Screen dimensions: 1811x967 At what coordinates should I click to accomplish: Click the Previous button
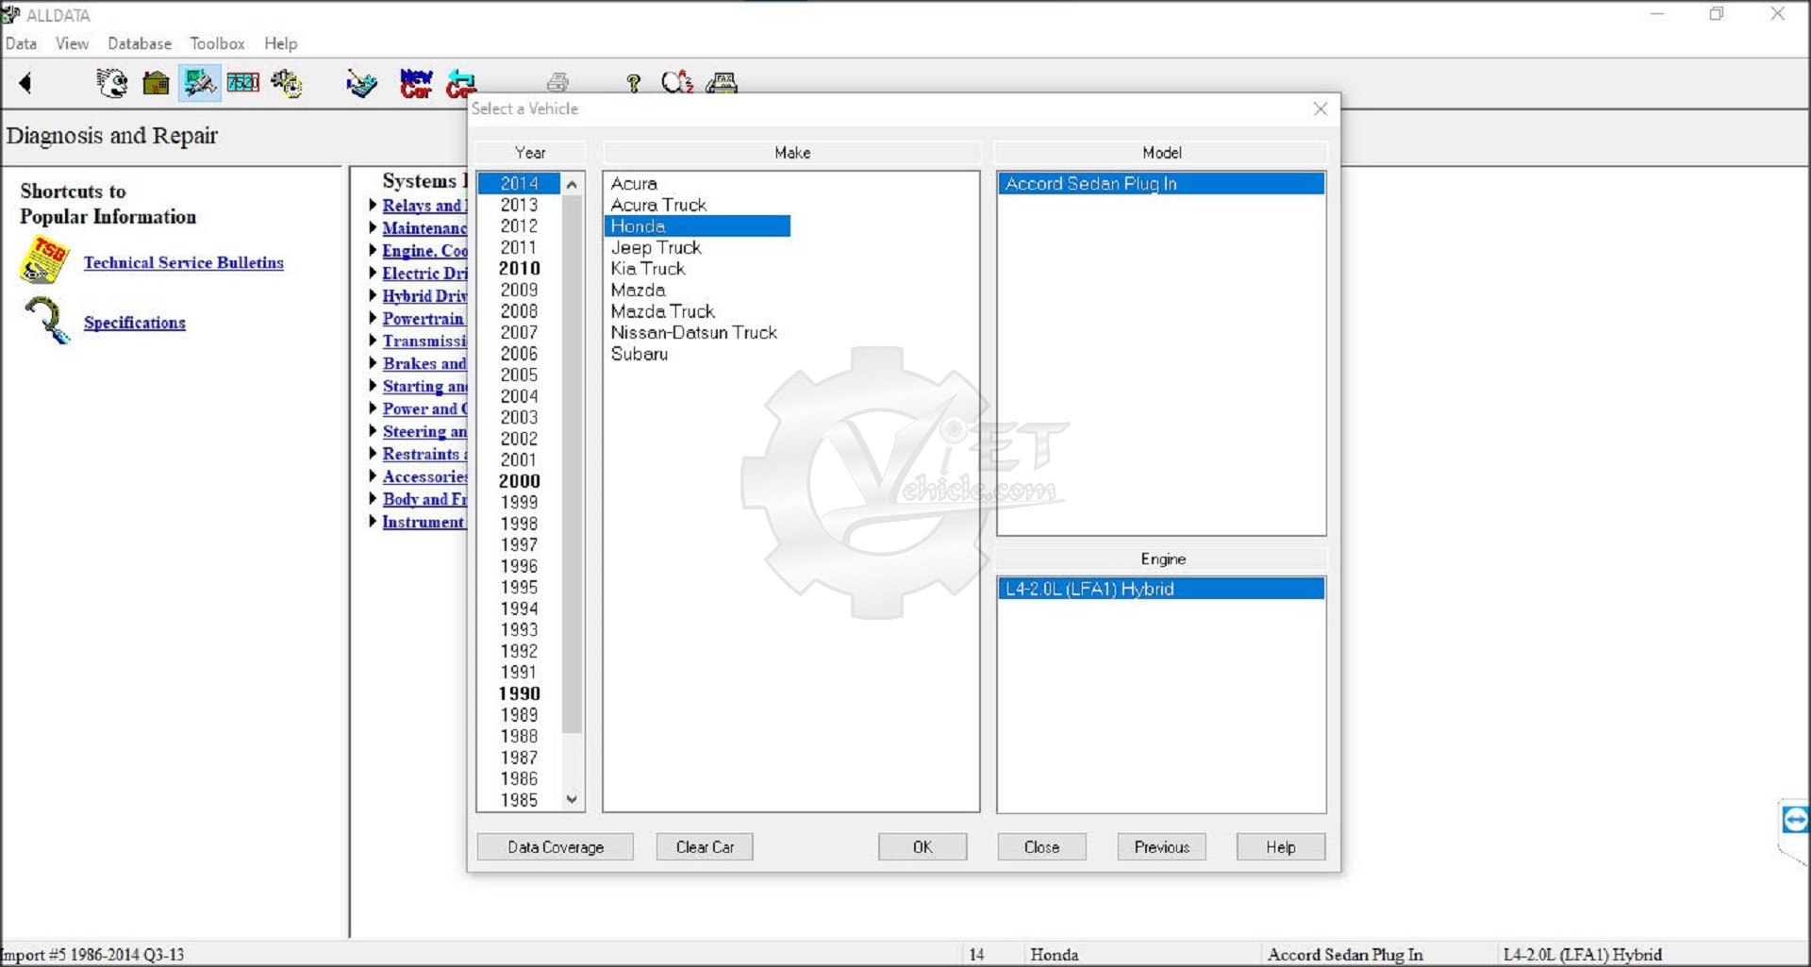1162,847
